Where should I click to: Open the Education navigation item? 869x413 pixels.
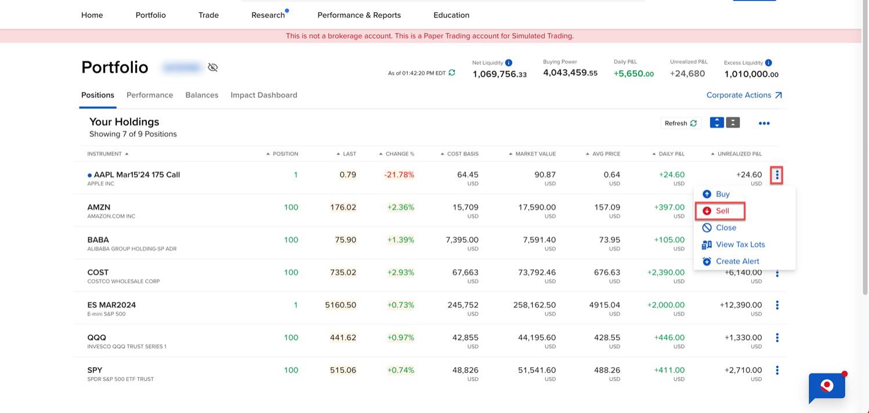(451, 15)
